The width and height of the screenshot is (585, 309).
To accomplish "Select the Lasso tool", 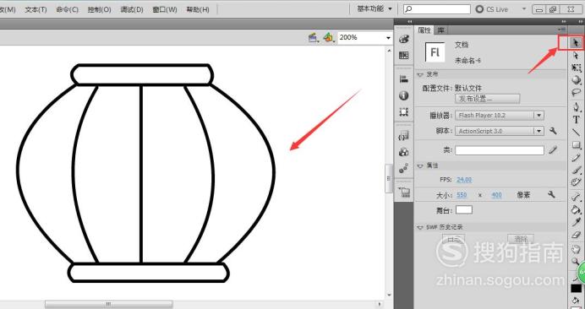I will coord(576,92).
